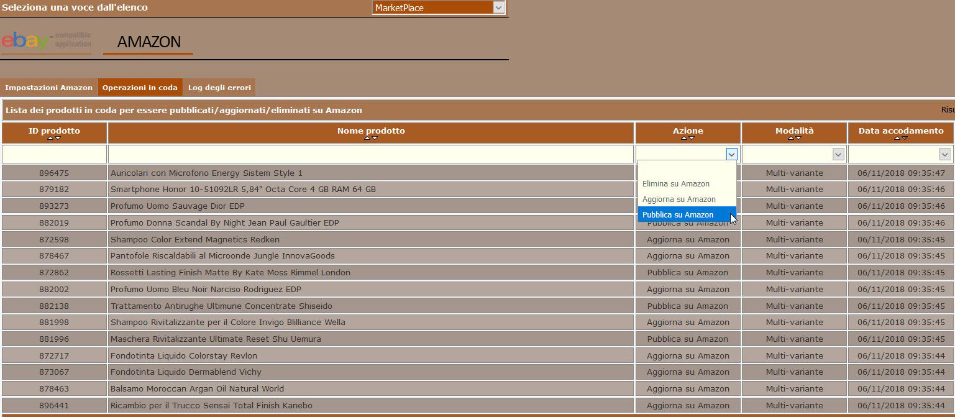Sort ID prodotto column descending arrow
This screenshot has height=417, width=955.
click(58, 138)
